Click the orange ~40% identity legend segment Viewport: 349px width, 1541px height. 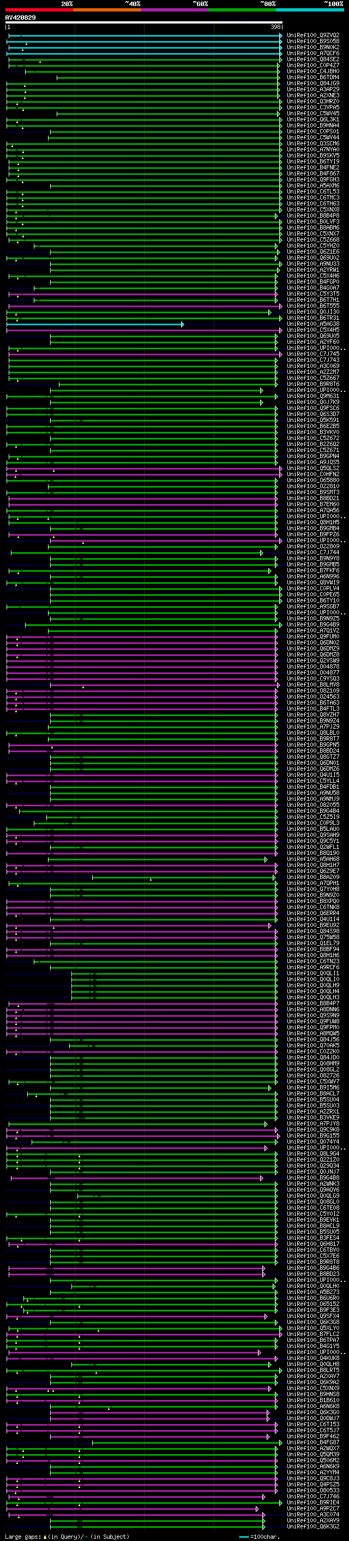click(107, 10)
